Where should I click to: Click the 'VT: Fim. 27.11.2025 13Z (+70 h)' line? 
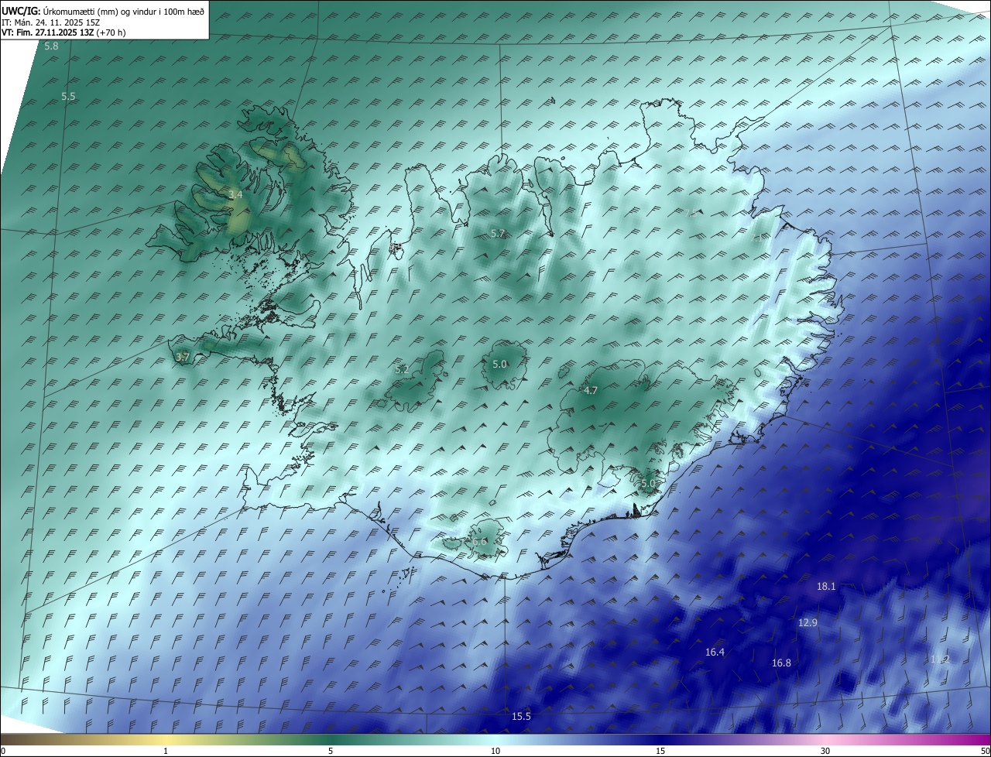[63, 33]
